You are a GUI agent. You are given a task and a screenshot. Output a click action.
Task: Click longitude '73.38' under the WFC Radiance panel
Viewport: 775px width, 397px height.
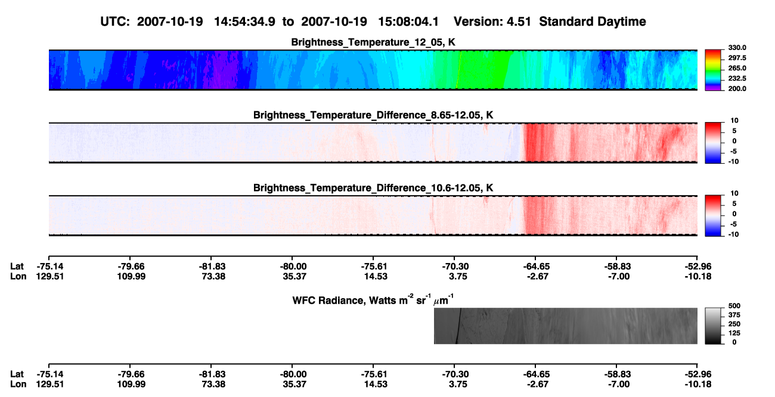pyautogui.click(x=212, y=384)
